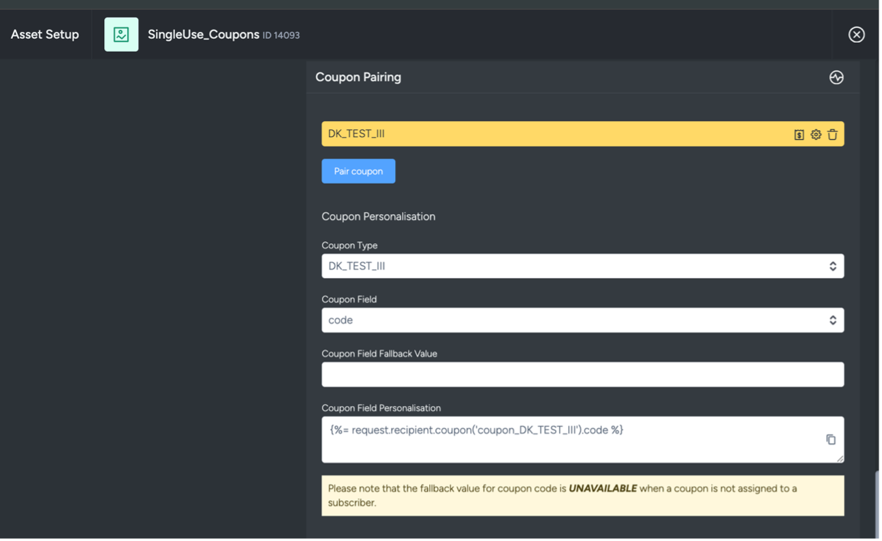Expand options for the paired coupon DK_TEST_III
Viewport: 882px width, 541px height.
tap(815, 134)
